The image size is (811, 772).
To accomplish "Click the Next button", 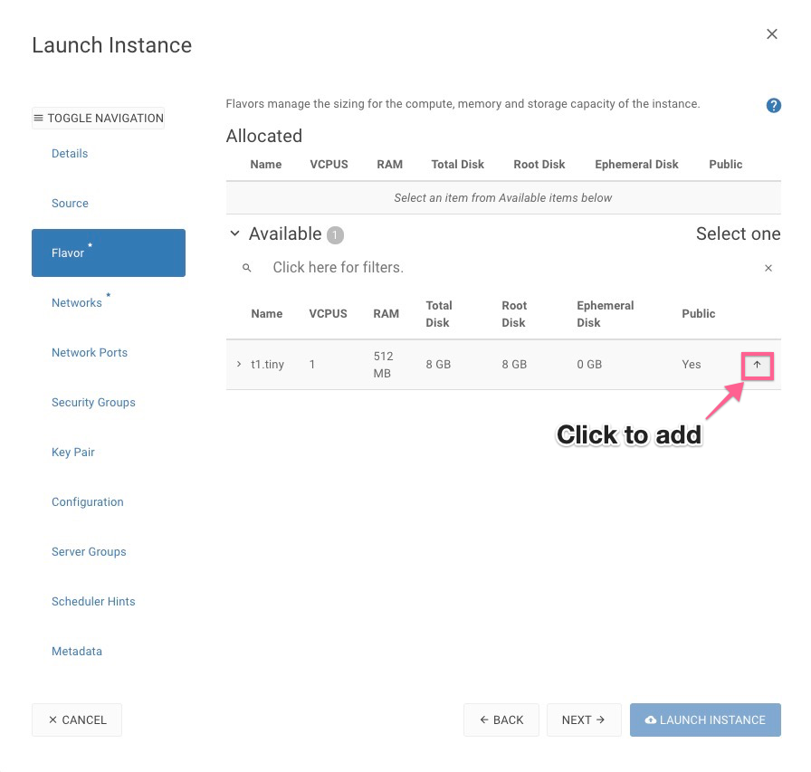I will pos(584,720).
